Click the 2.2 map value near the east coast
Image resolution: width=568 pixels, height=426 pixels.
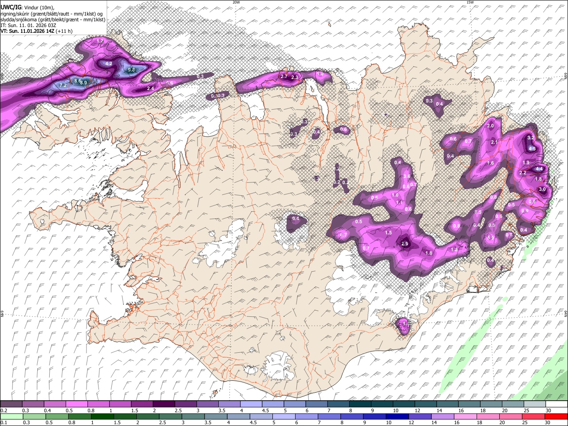[x=523, y=173]
